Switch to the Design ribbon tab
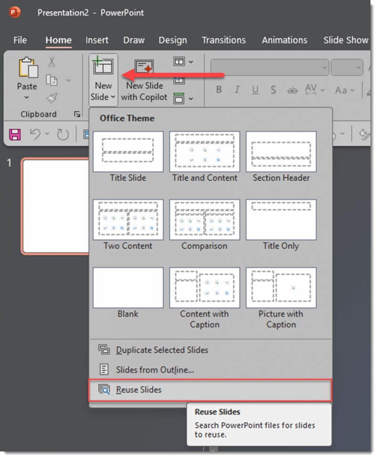Viewport: 377px width, 458px height. pos(172,41)
